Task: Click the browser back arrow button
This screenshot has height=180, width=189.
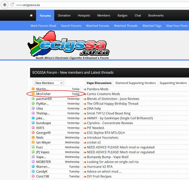Action: 5,5
